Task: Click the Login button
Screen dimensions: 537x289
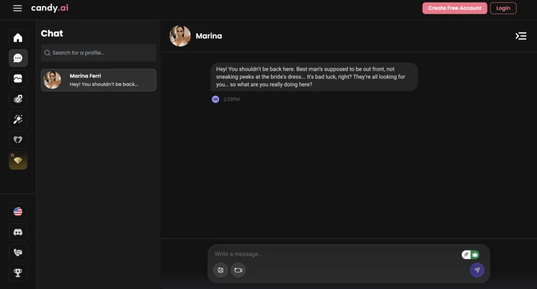Action: [503, 8]
